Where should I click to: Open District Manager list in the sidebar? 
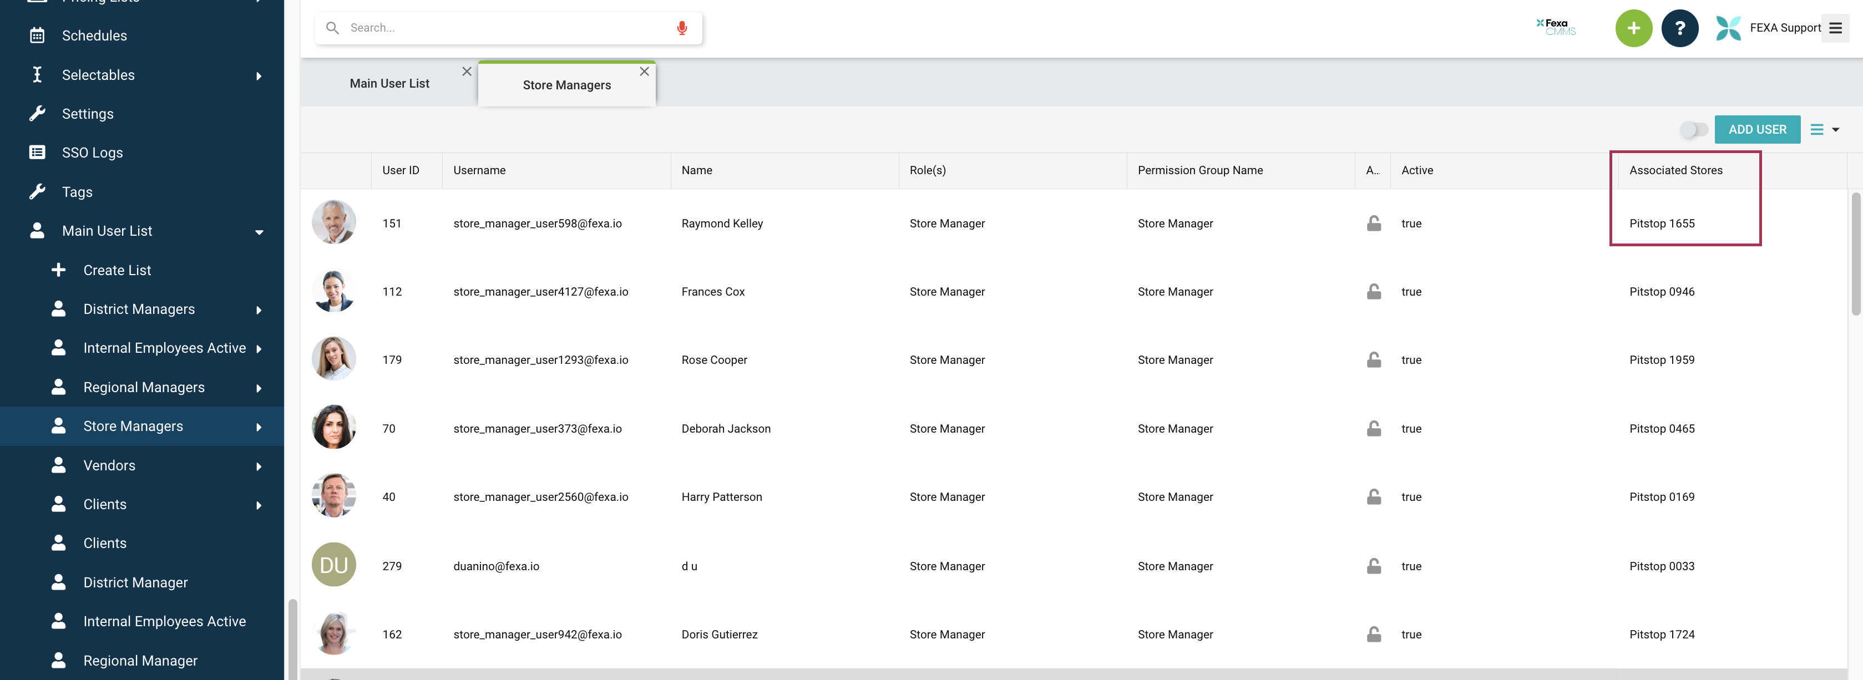pos(142,582)
